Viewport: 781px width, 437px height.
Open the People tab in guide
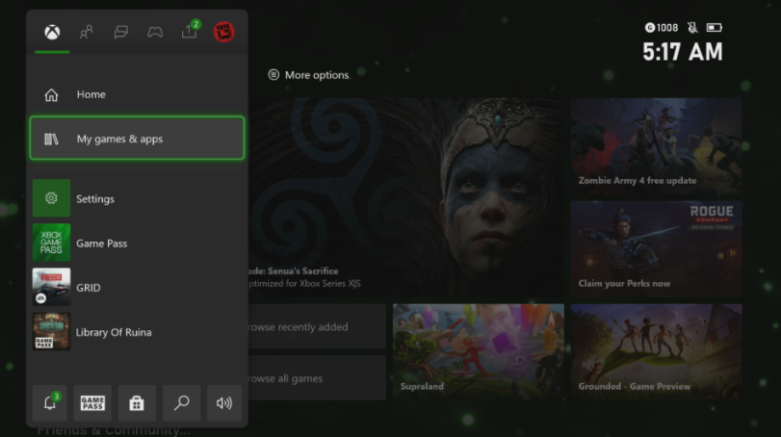coord(86,33)
